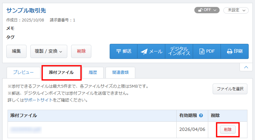Switch to the プレビュー tab
The image size is (255, 140).
pyautogui.click(x=23, y=73)
